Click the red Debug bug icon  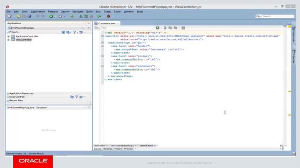(108, 16)
